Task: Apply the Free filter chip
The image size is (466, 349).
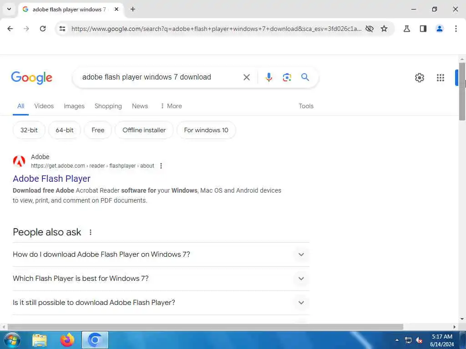Action: (98, 130)
